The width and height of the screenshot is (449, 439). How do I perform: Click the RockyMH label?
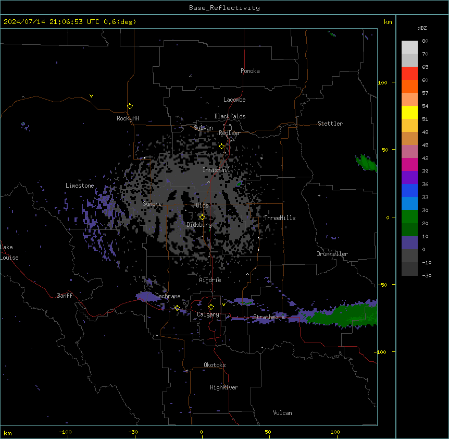click(x=128, y=118)
